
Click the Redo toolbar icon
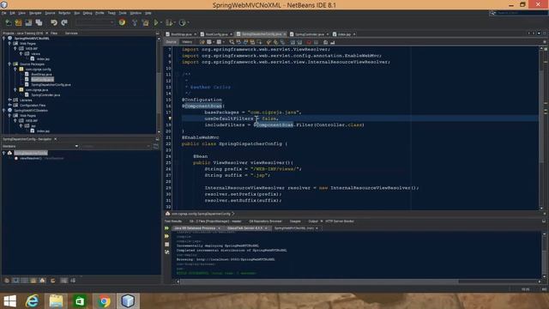coord(64,23)
